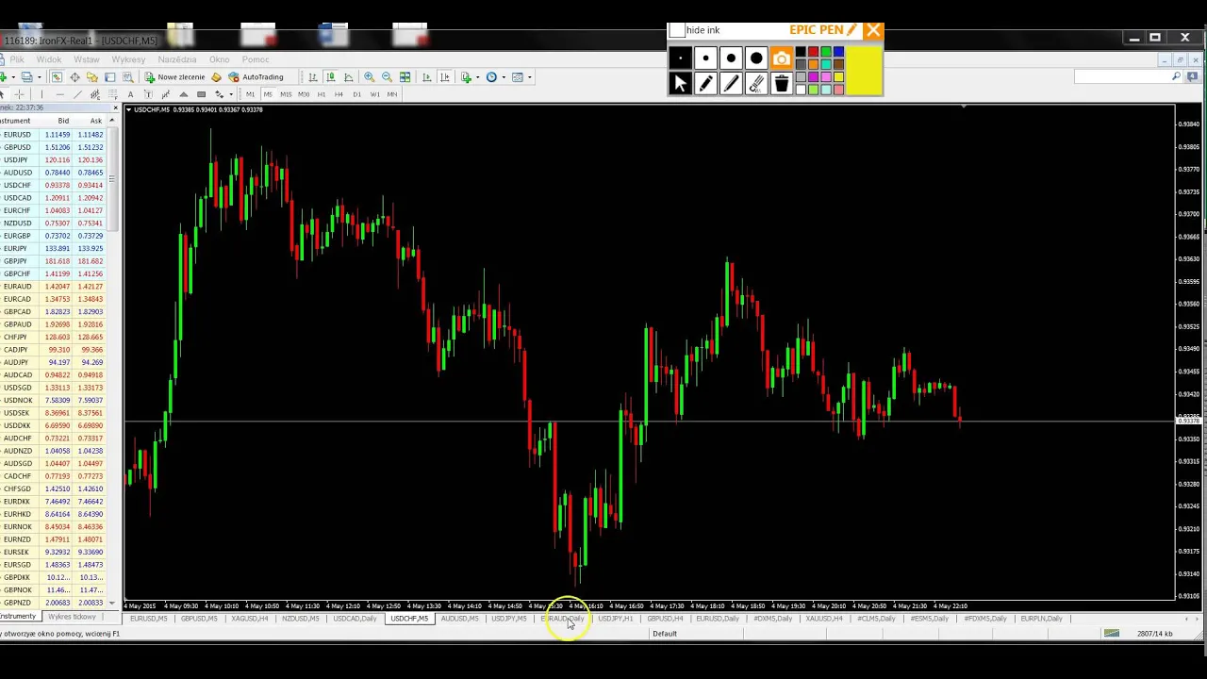Click the tile windows grid icon
The width and height of the screenshot is (1207, 679).
[x=405, y=77]
